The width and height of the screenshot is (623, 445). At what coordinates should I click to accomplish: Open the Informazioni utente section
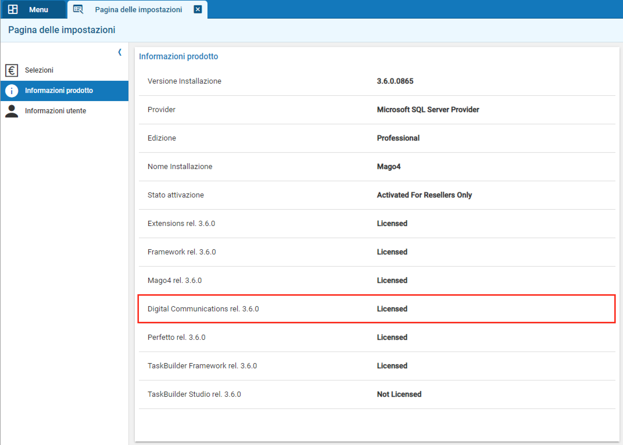65,111
